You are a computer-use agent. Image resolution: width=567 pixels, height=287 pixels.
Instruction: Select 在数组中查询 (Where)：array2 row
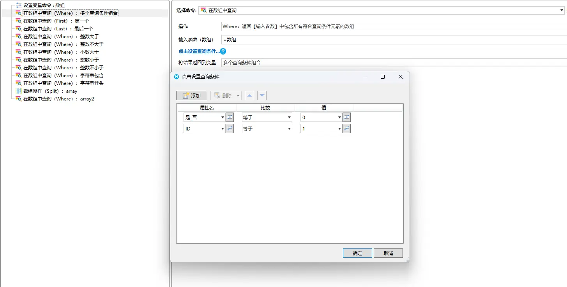[59, 99]
